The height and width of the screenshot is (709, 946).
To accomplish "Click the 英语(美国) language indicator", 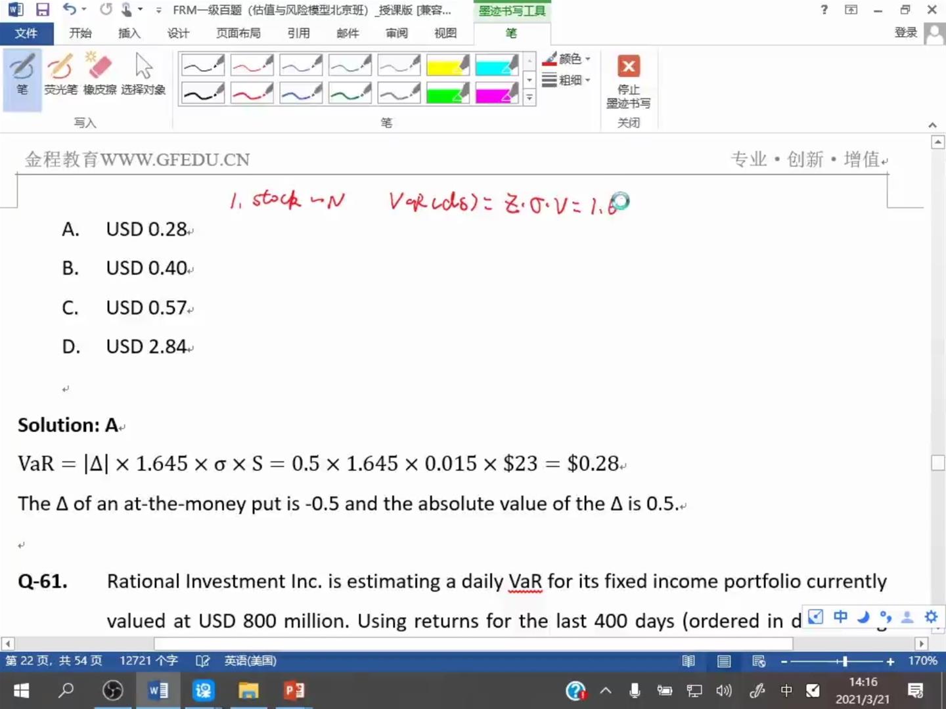I will pos(250,661).
